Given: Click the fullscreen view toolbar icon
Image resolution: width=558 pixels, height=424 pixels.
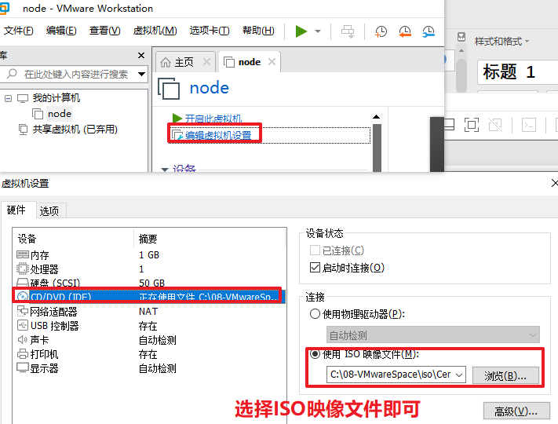Looking at the screenshot, I should 472,125.
